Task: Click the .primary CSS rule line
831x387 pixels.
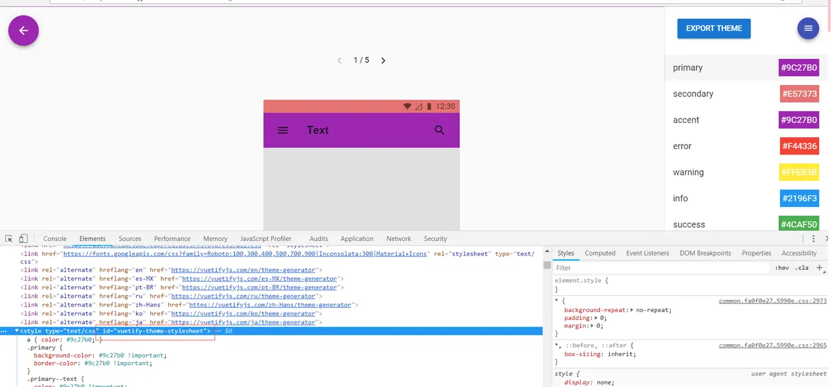Action: (44, 347)
